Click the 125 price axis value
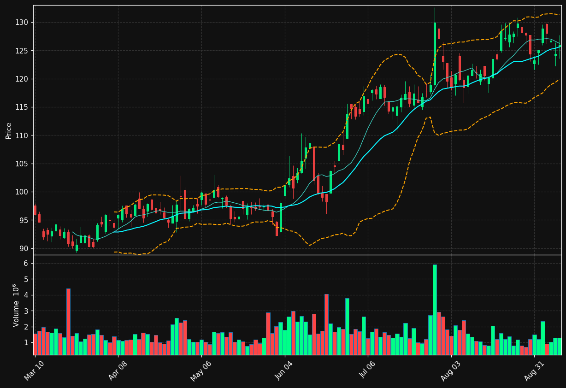This screenshot has height=388, width=566. point(22,51)
